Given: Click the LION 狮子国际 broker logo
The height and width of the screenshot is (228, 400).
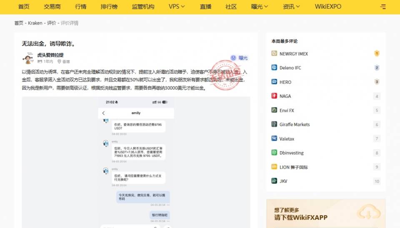Looking at the screenshot, I should tap(274, 167).
